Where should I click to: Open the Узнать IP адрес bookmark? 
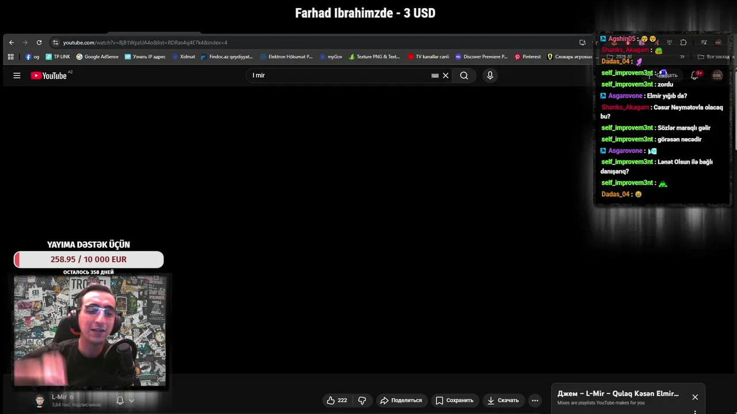click(x=145, y=57)
